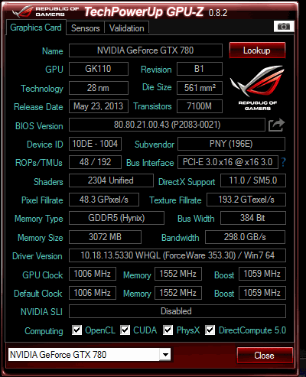The width and height of the screenshot is (306, 377).
Task: Select the NVIDIA GeForce GTX 780 combo box
Action: [x=90, y=355]
